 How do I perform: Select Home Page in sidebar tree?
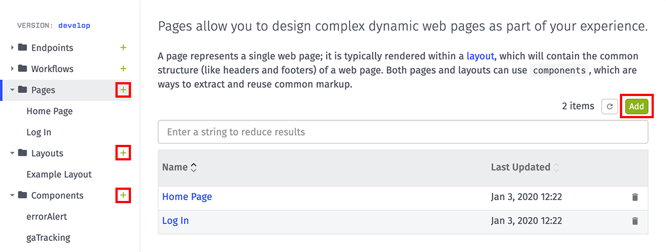pyautogui.click(x=49, y=111)
